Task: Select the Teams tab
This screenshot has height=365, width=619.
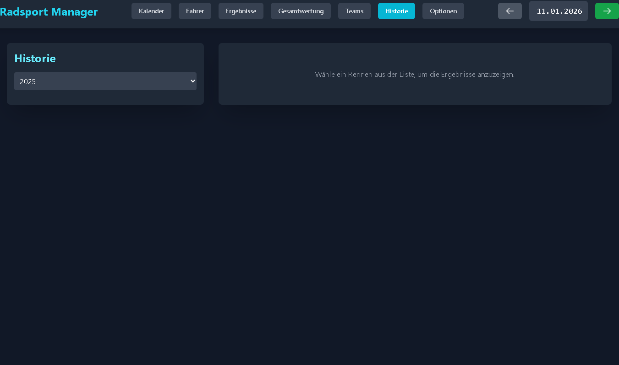Action: pyautogui.click(x=354, y=11)
